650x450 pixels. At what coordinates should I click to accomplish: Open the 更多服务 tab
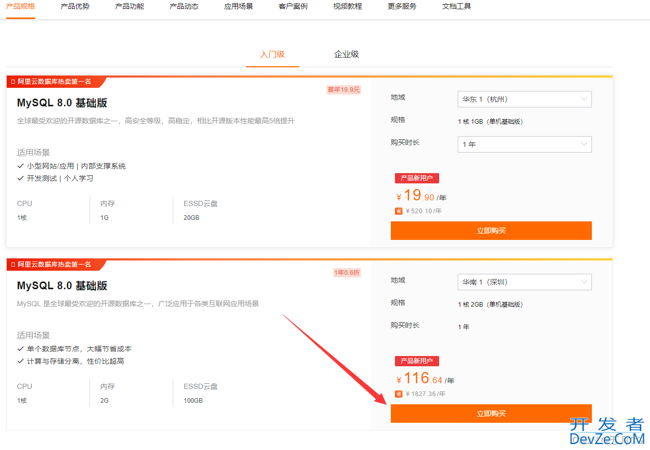(402, 7)
